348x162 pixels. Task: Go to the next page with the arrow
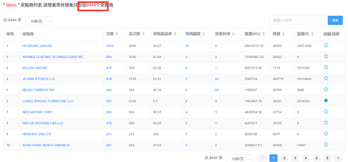(x=338, y=158)
